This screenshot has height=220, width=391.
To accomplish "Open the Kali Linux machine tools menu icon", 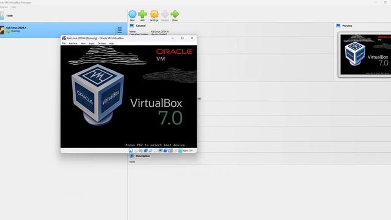I will pyautogui.click(x=119, y=30).
